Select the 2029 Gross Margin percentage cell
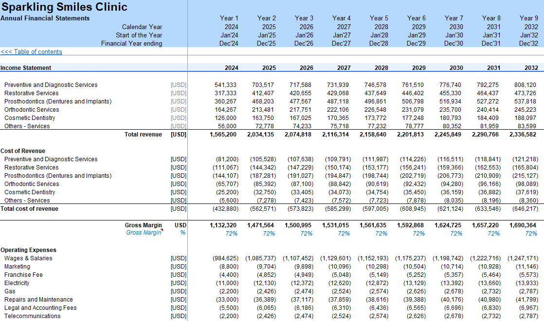This screenshot has width=544, height=321. coord(419,234)
